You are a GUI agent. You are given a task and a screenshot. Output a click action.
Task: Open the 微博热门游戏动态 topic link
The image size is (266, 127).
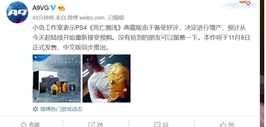pyautogui.click(x=61, y=109)
